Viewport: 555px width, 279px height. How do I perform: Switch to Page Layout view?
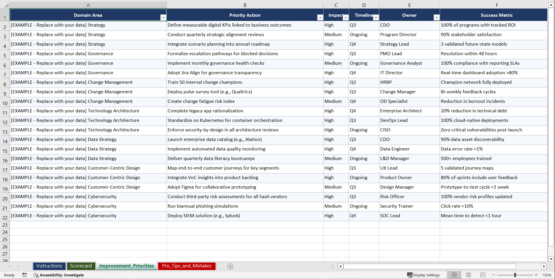[x=468, y=275]
